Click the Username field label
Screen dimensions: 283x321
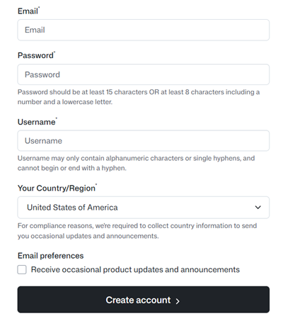37,122
